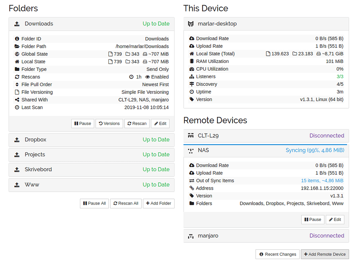Expand the Dropbox folder panel
This screenshot has width=356, height=265.
coord(91,140)
